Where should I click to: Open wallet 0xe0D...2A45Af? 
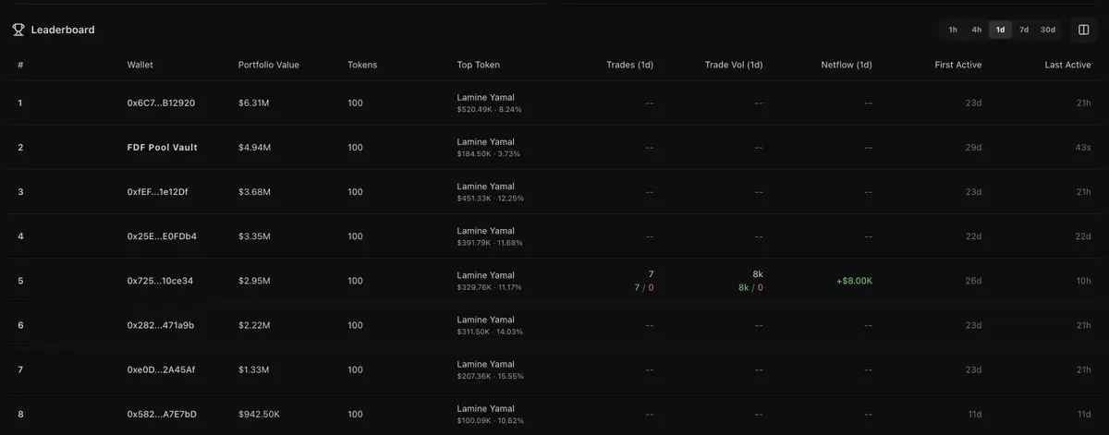[161, 369]
